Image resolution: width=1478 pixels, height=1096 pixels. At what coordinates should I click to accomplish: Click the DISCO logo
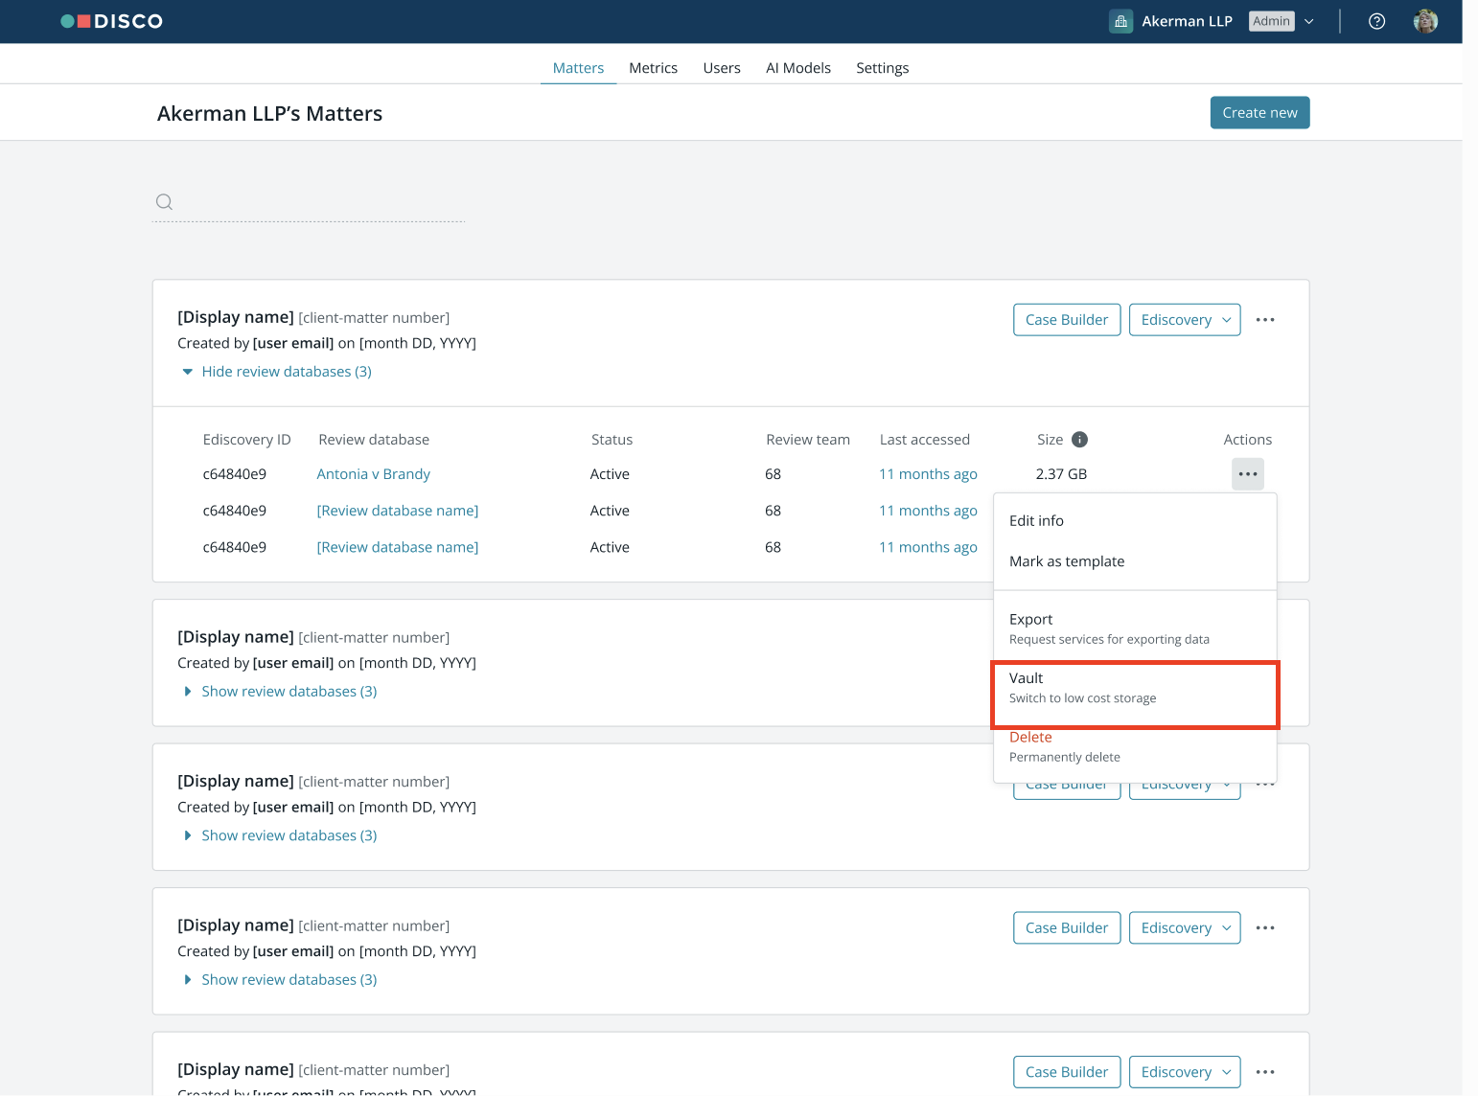[111, 21]
